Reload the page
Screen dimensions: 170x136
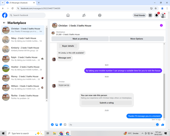pos(13,8)
